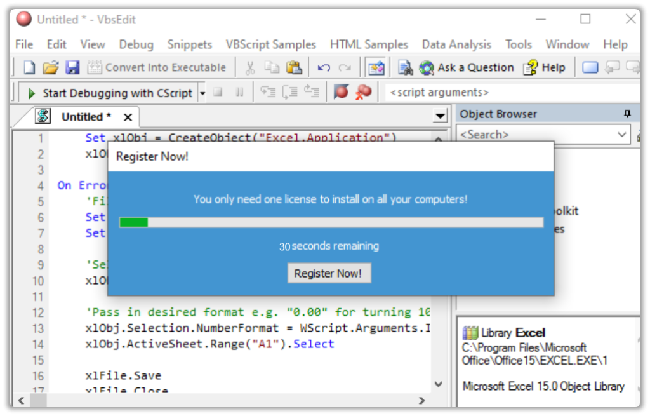The height and width of the screenshot is (416, 650).
Task: Expand the Object Browser Search dropdown arrow
Action: tap(622, 135)
